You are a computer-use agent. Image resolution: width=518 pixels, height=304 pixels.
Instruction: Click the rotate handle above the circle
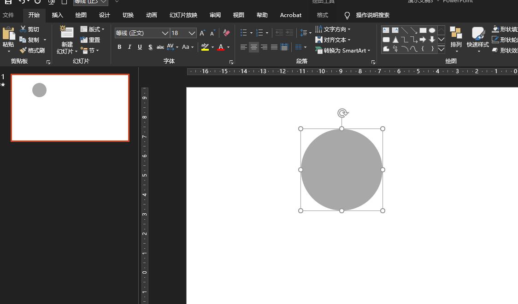342,113
